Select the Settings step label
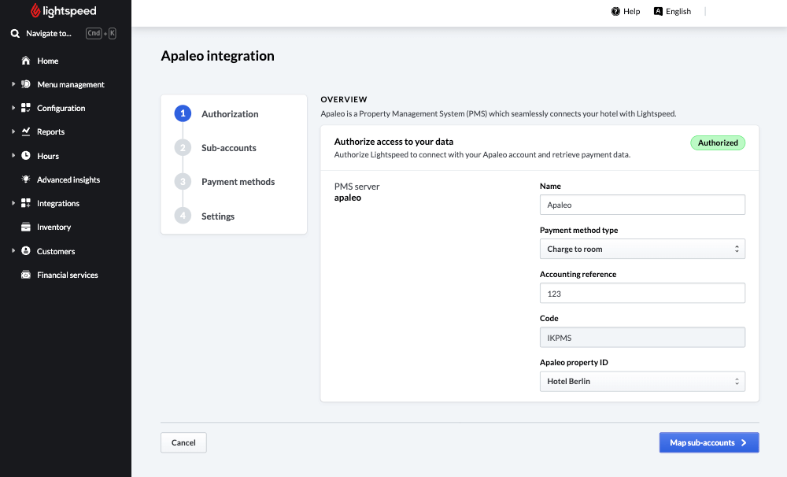The height and width of the screenshot is (477, 787). click(218, 216)
